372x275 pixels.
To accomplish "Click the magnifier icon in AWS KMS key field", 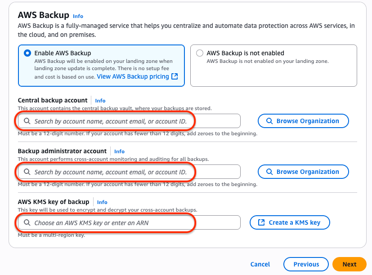I will (28, 222).
